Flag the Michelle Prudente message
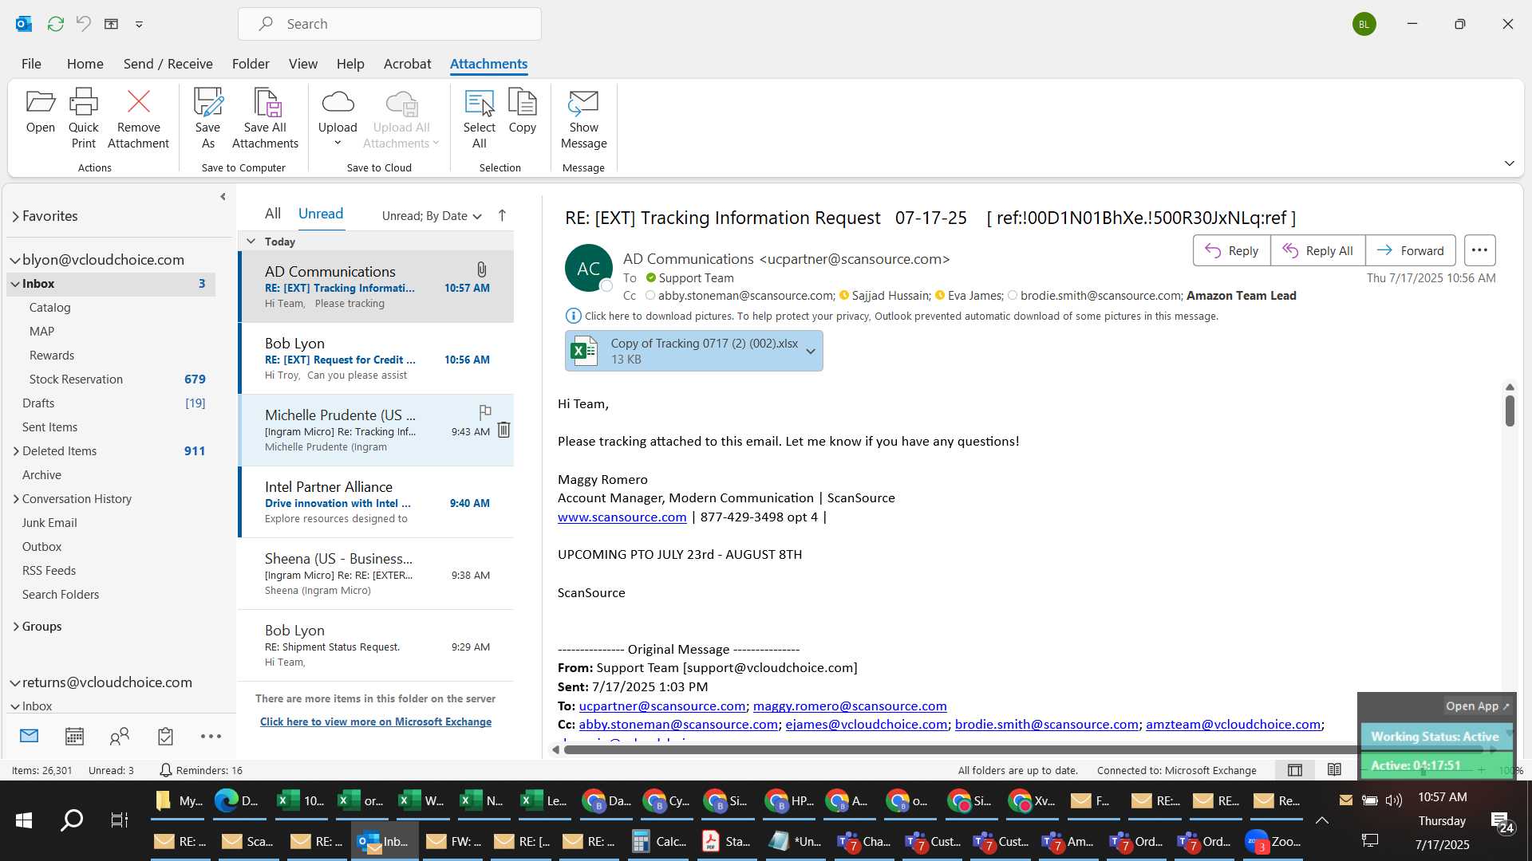This screenshot has width=1532, height=861. pos(484,412)
